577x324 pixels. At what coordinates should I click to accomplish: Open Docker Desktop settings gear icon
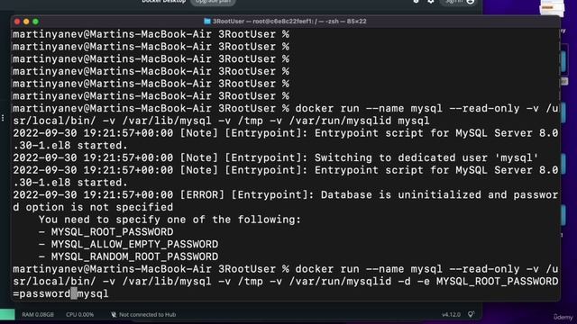(x=431, y=2)
